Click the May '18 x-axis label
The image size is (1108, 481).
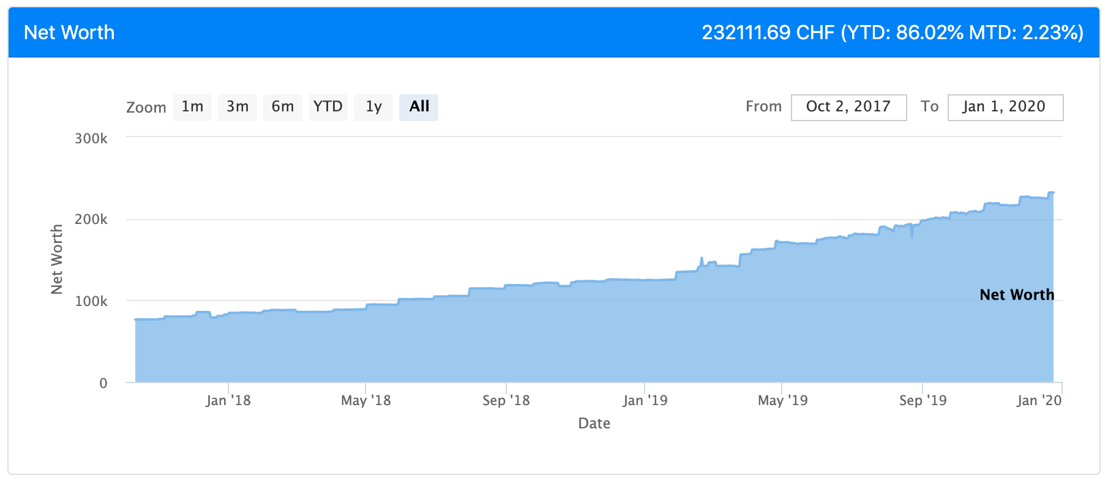pos(365,400)
